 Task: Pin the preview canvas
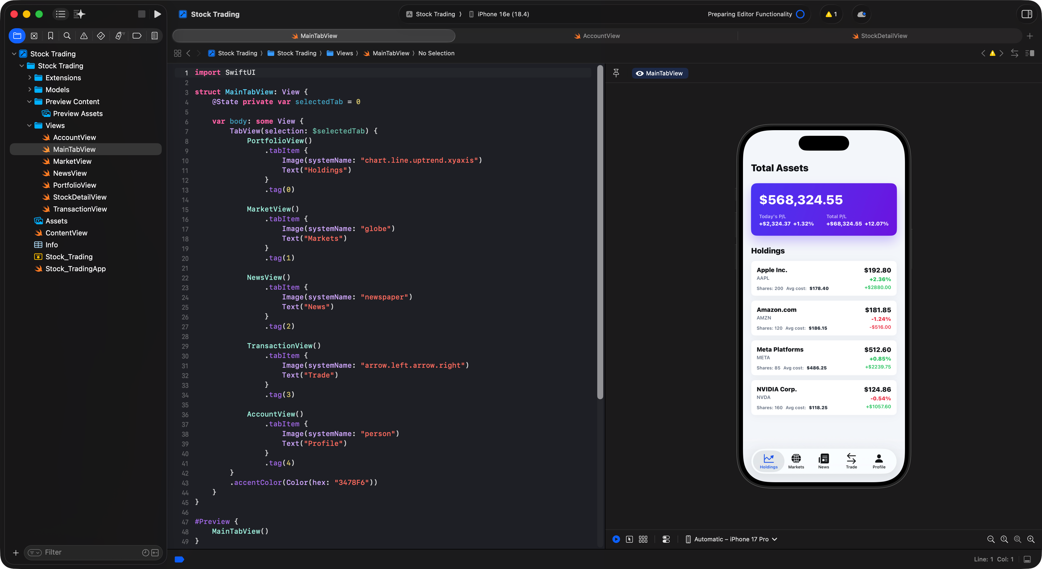[x=616, y=73]
